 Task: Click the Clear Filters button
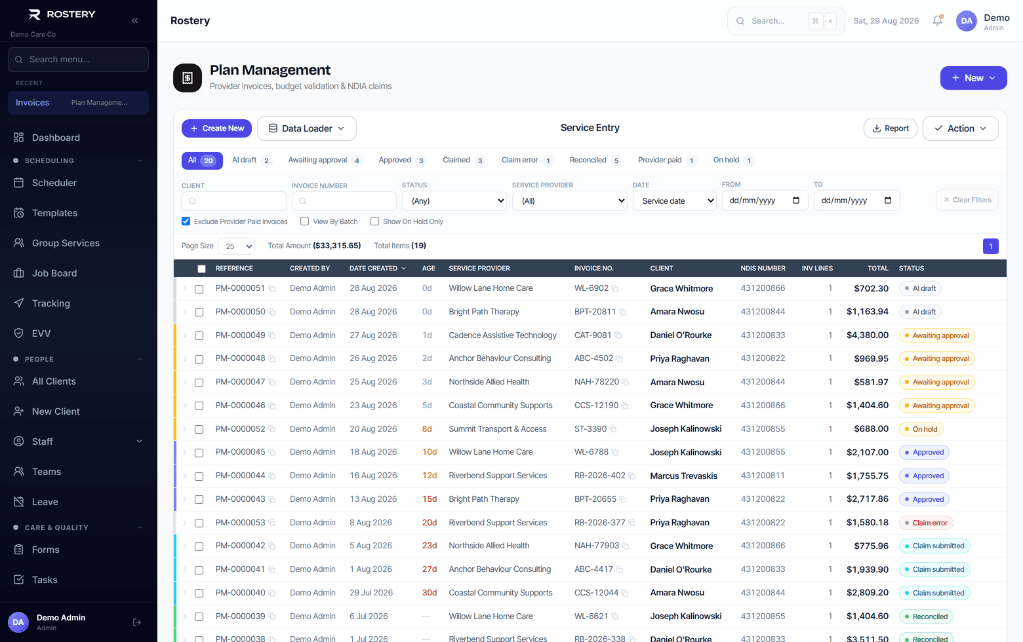click(x=967, y=200)
